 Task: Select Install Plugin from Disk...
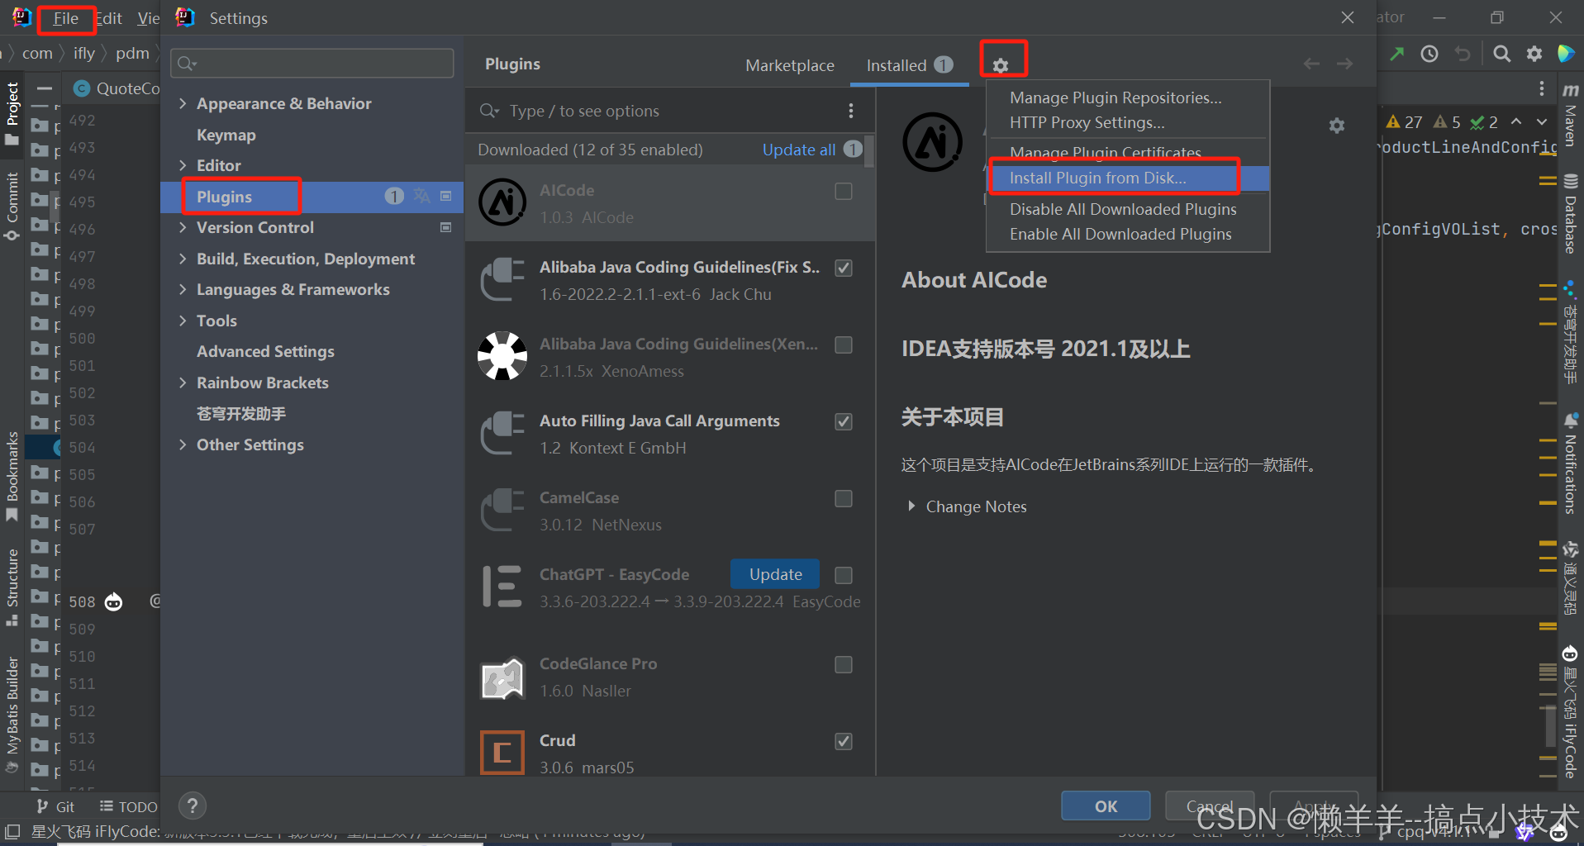[x=1129, y=178]
